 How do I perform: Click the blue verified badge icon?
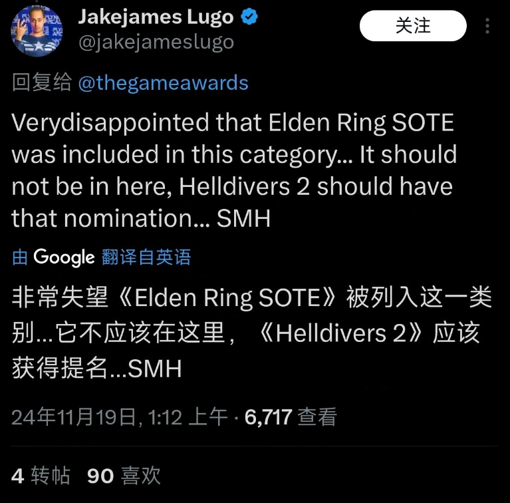pos(249,17)
